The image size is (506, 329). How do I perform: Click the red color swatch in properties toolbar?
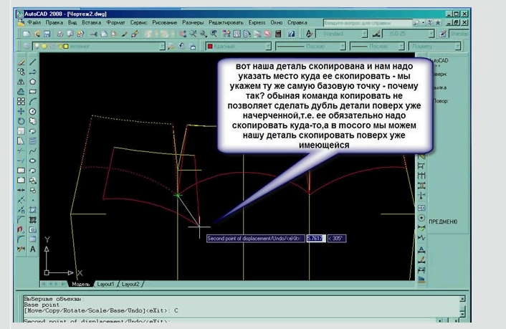click(x=211, y=47)
